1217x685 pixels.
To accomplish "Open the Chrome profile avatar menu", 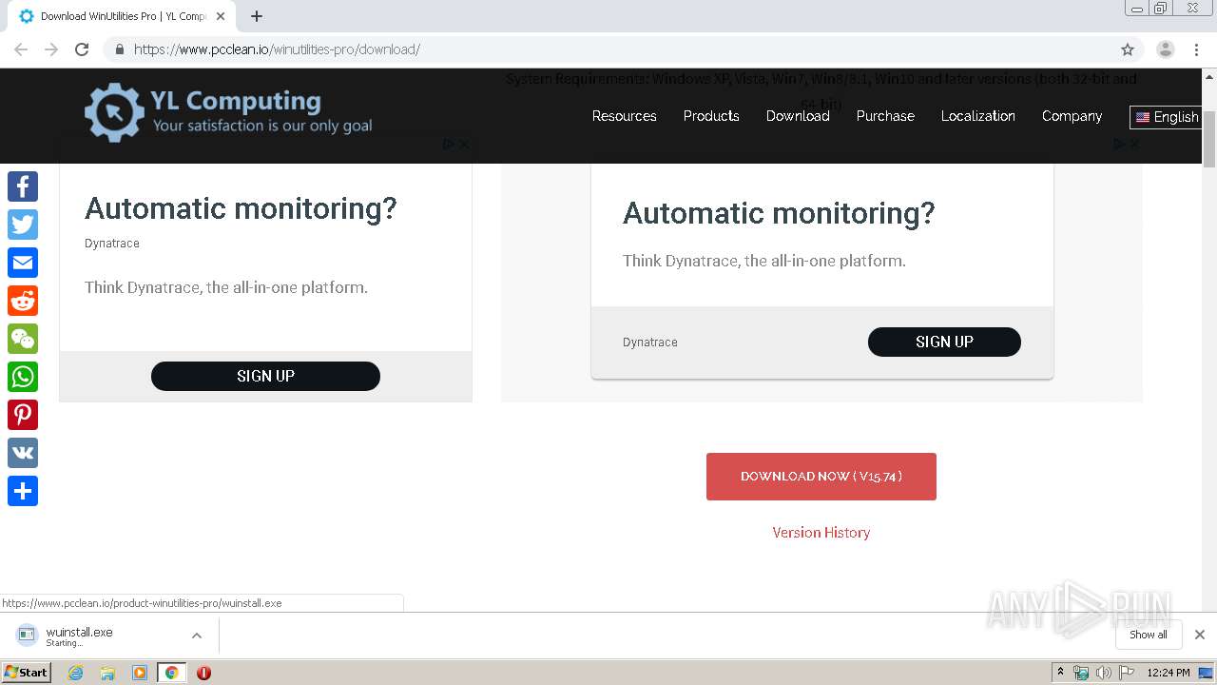I will coord(1166,49).
